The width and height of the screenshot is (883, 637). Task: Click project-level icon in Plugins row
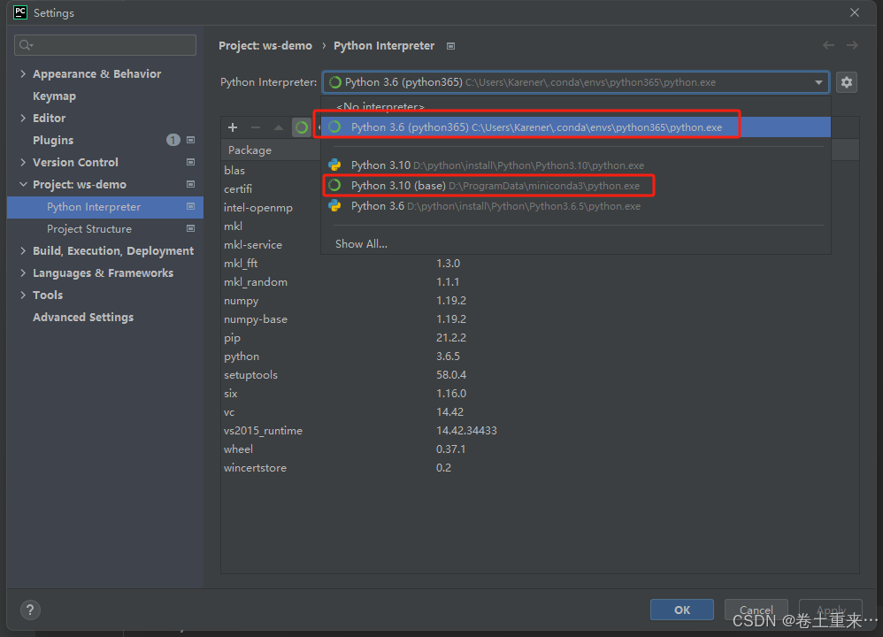coord(190,140)
